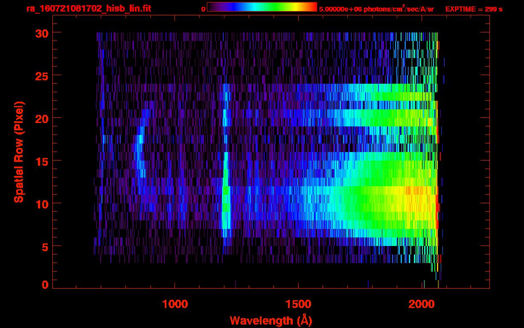Screen dimensions: 524x328
Task: Click the color bar minimum label 0
Action: pyautogui.click(x=203, y=9)
